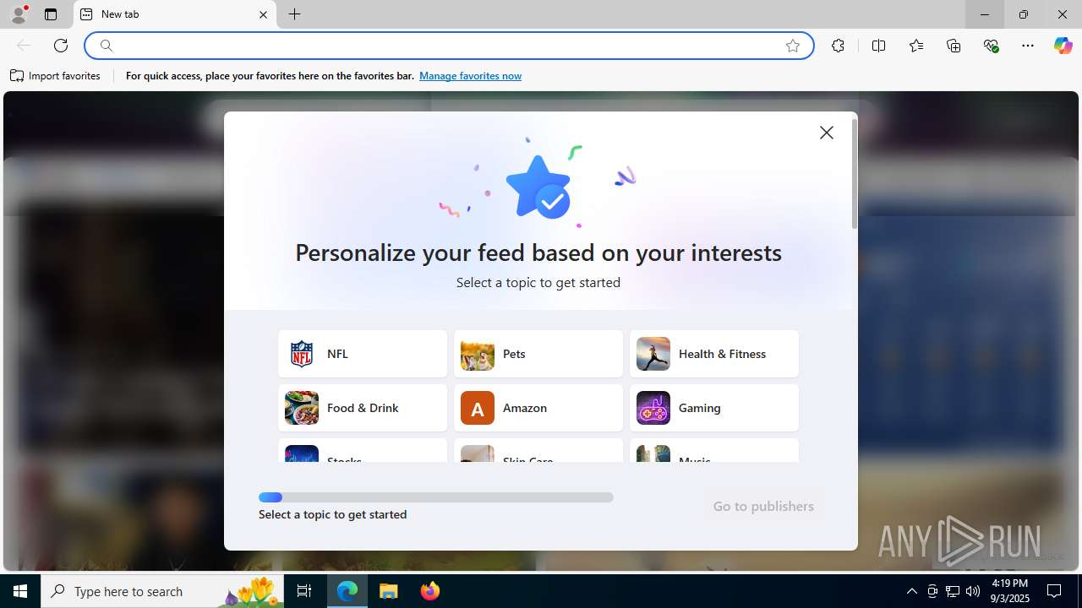Select the Gaming topic
The image size is (1082, 608).
click(x=714, y=408)
